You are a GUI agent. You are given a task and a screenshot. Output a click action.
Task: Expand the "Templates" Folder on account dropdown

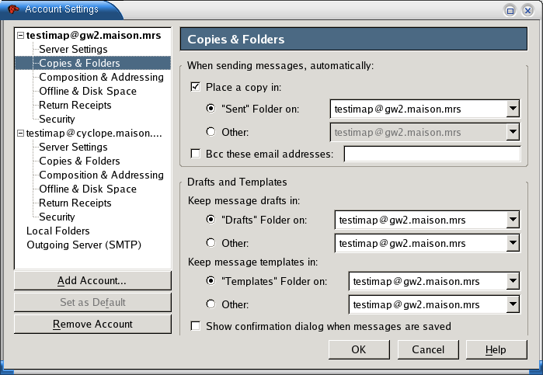[512, 281]
